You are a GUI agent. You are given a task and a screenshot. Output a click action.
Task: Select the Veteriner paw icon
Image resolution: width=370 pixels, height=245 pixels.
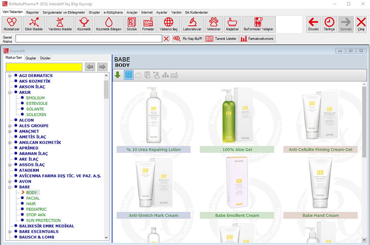coord(214,24)
